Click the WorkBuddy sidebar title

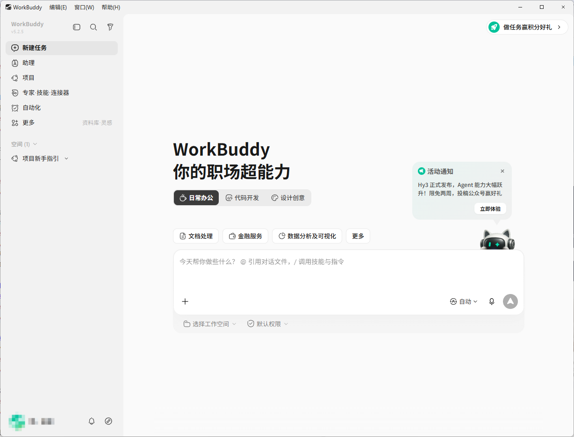[28, 24]
